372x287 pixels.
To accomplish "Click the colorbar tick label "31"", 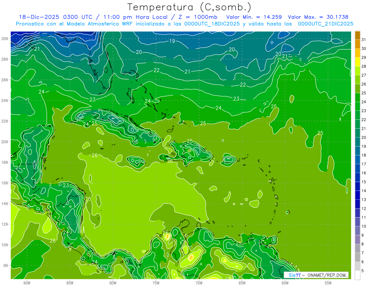I will 364,40.
